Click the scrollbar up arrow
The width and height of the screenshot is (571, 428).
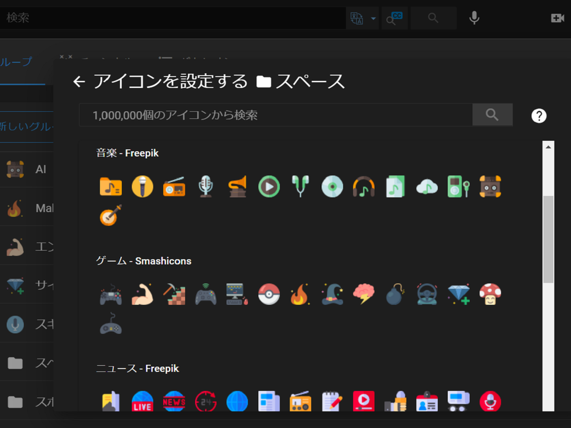tap(548, 147)
